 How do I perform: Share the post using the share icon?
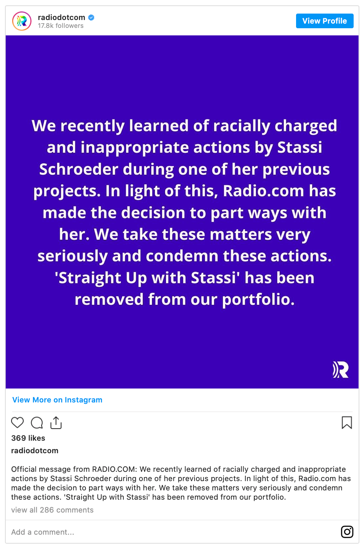point(56,422)
